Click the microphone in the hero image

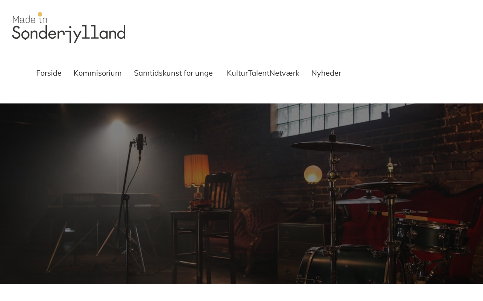coord(140,146)
